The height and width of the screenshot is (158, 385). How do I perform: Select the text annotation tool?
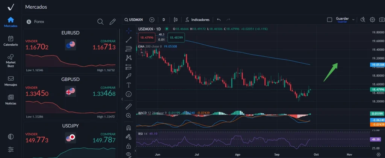pos(129,85)
